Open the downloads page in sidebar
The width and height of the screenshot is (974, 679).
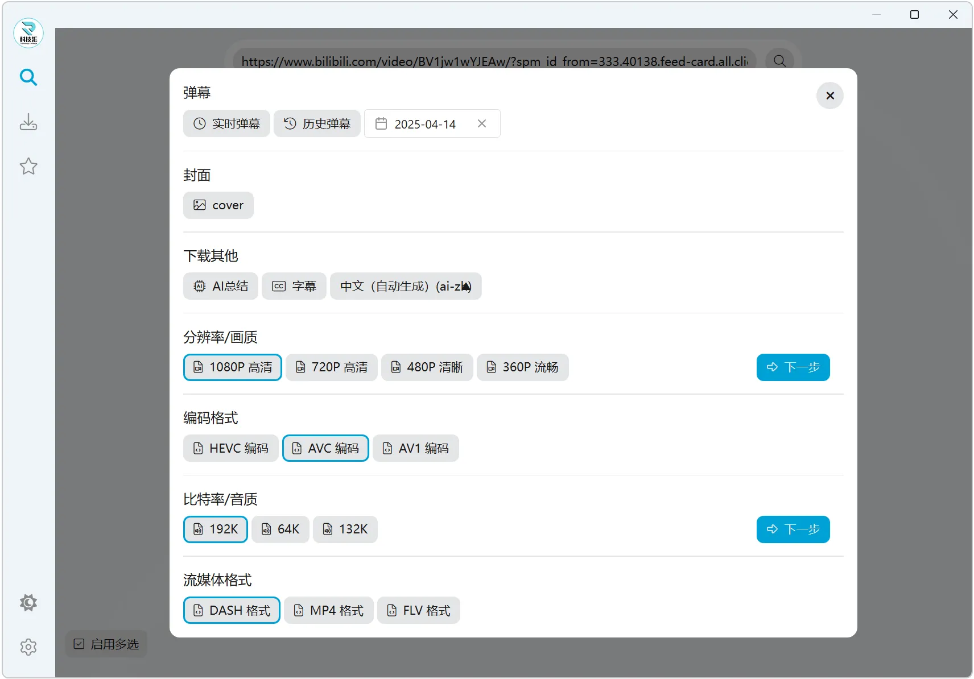tap(28, 122)
